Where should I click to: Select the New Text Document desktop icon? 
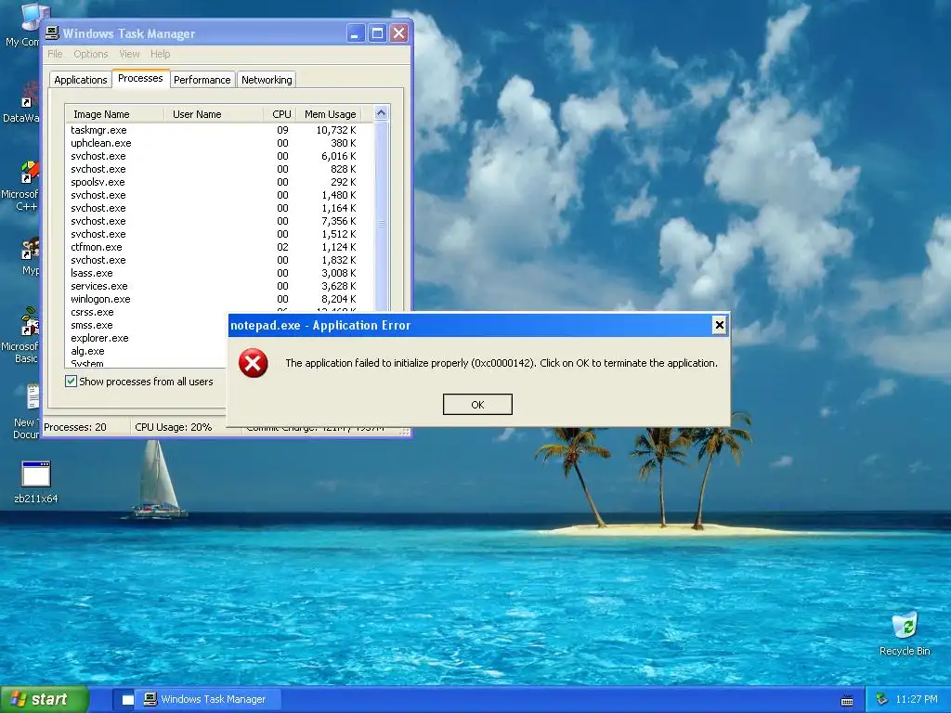(x=27, y=411)
